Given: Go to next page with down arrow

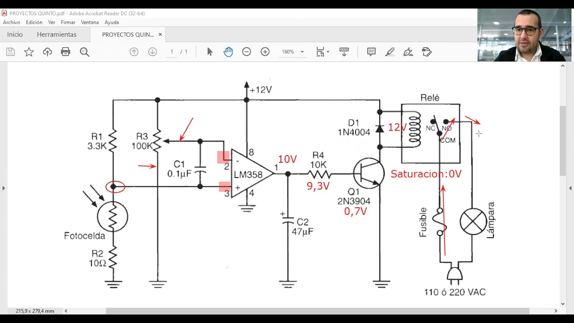Looking at the screenshot, I should point(152,52).
